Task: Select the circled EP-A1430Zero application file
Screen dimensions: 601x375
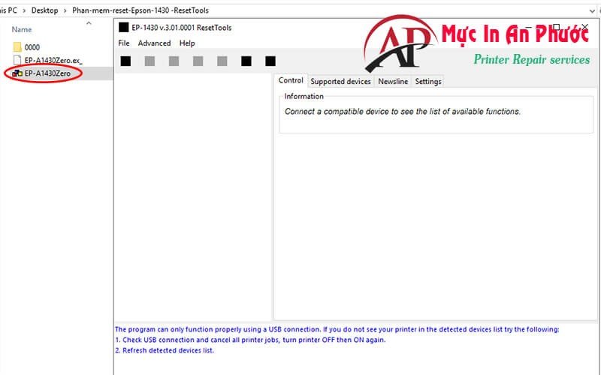Action: 47,73
